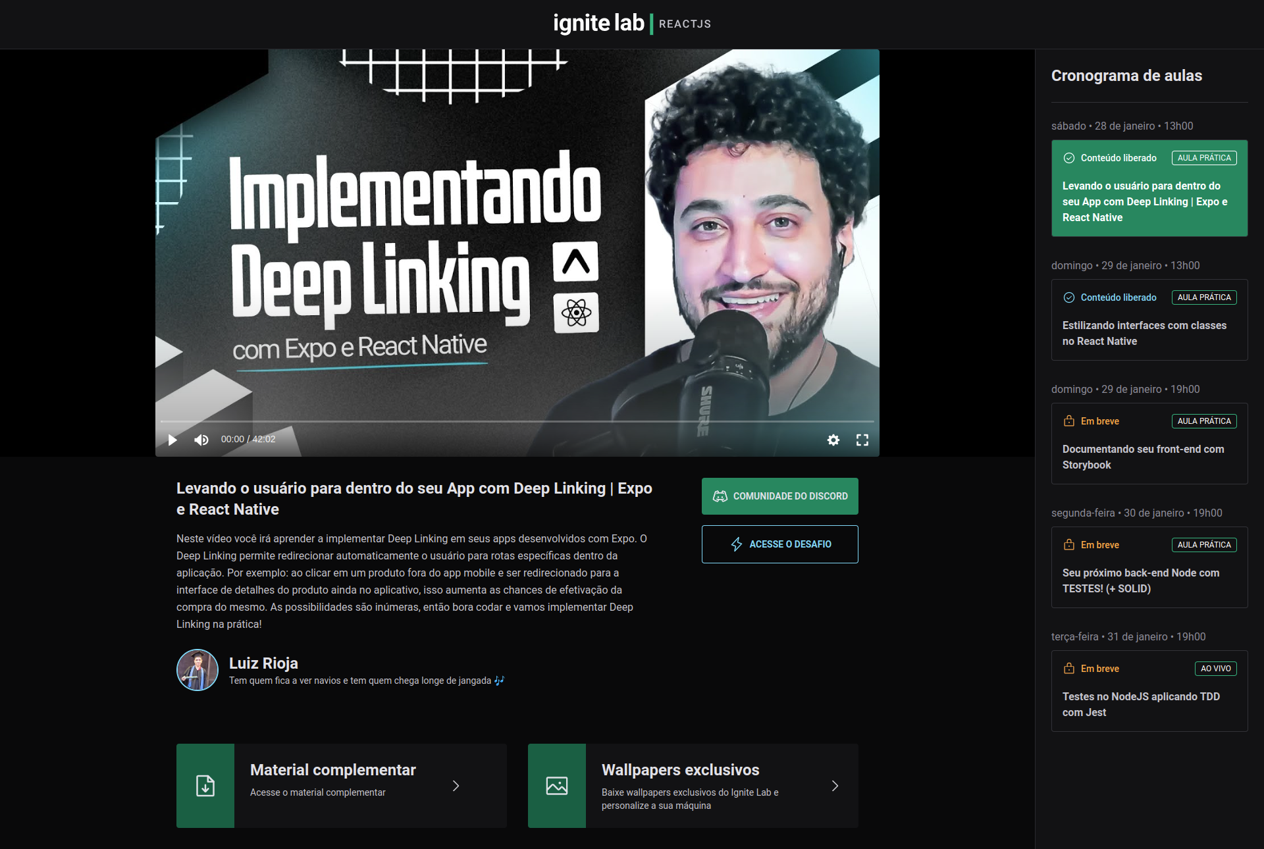Click lock icon on Storybook lesson
Viewport: 1264px width, 849px height.
click(1069, 421)
